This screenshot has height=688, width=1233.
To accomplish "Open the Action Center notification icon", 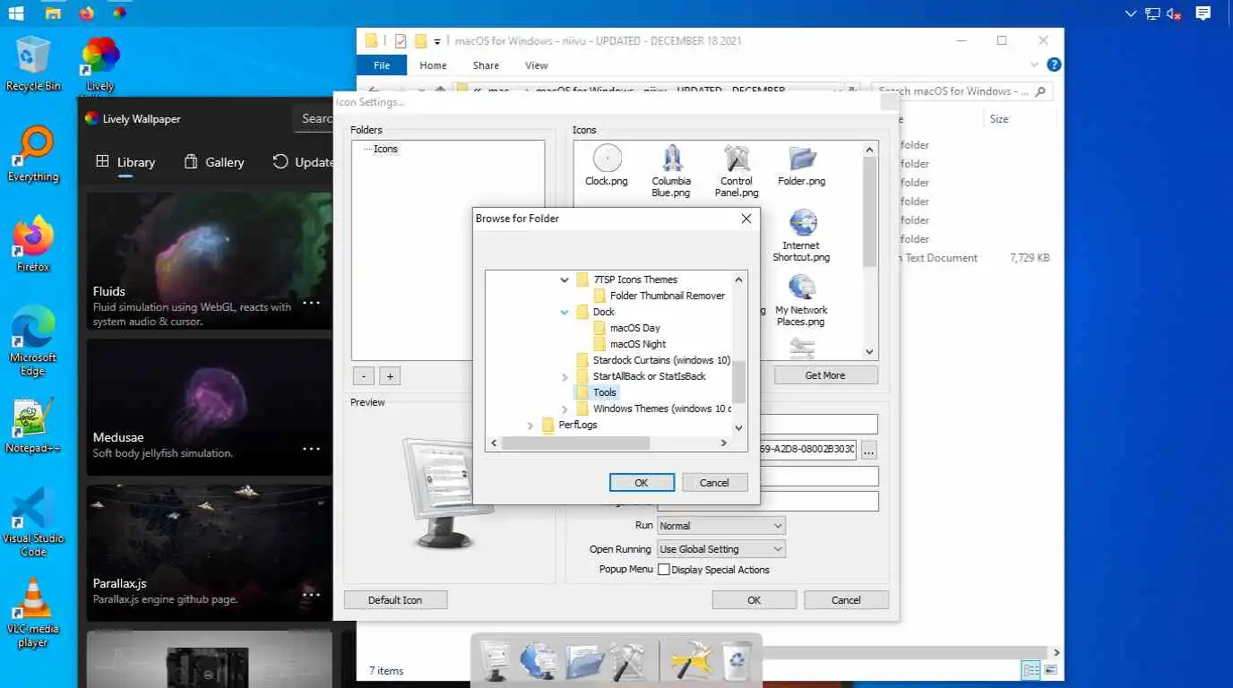I will [x=1203, y=13].
